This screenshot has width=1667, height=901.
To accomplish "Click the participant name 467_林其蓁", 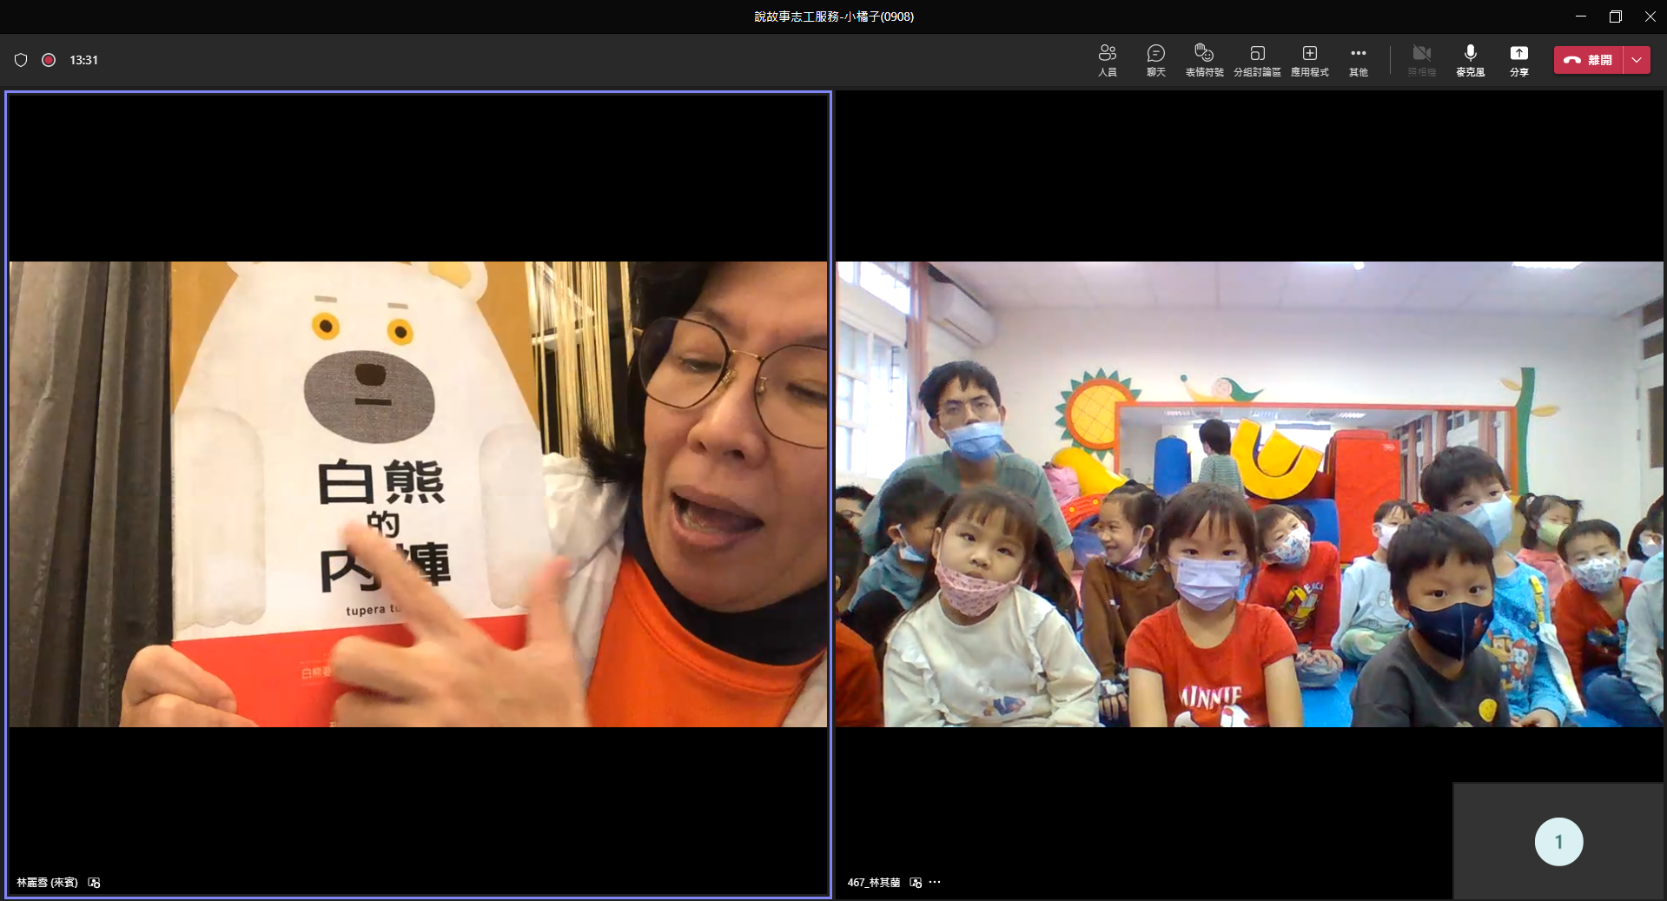I will [873, 882].
